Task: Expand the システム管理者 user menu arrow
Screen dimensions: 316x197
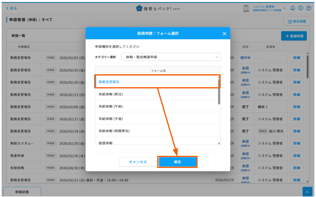Action: pos(284,8)
